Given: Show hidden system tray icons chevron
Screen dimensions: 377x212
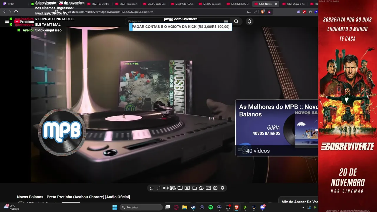Looking at the screenshot, I should [x=302, y=207].
